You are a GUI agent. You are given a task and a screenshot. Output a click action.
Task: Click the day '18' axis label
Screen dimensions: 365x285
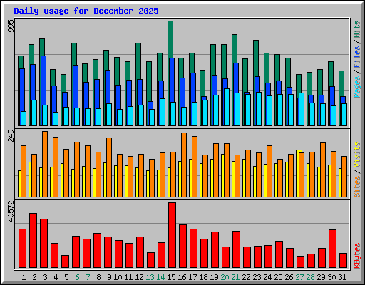pos(203,277)
